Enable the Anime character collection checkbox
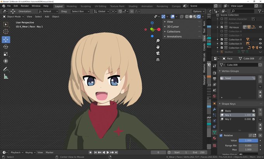 222,19
